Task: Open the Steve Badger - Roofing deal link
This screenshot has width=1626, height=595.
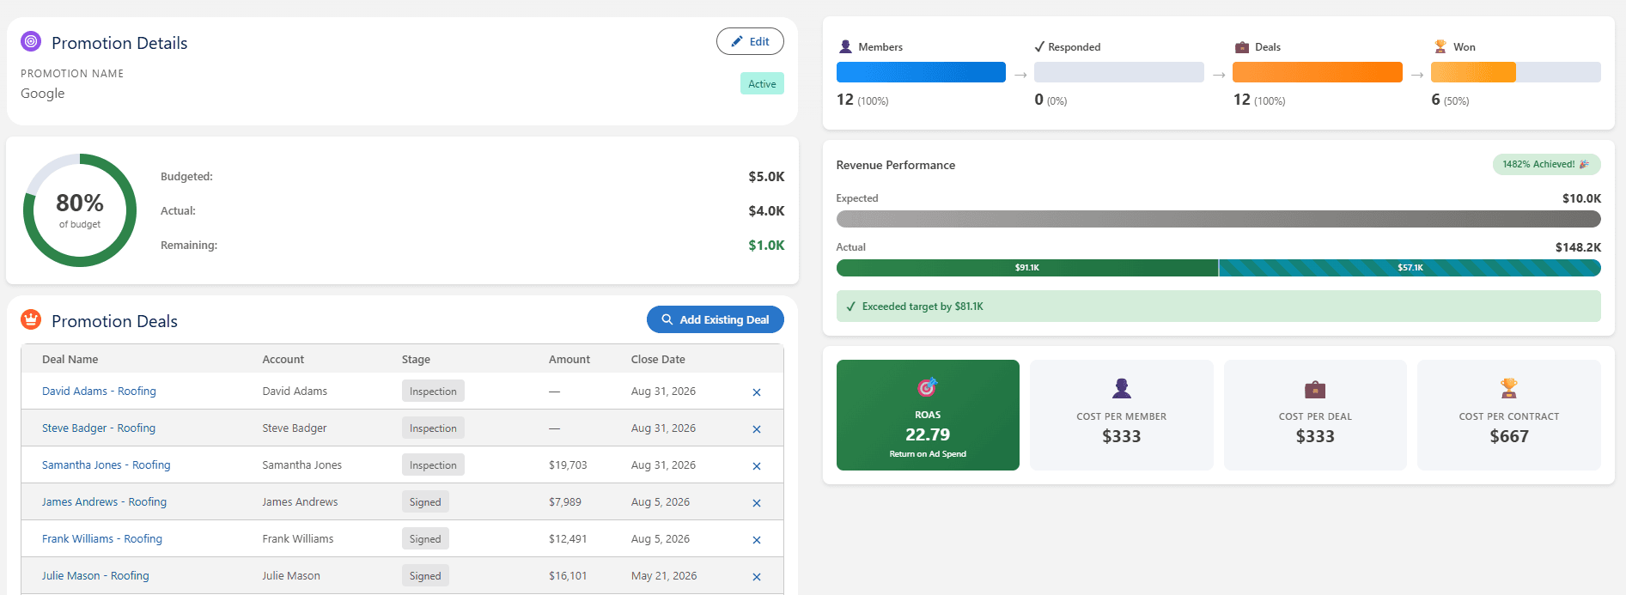Action: click(x=99, y=428)
